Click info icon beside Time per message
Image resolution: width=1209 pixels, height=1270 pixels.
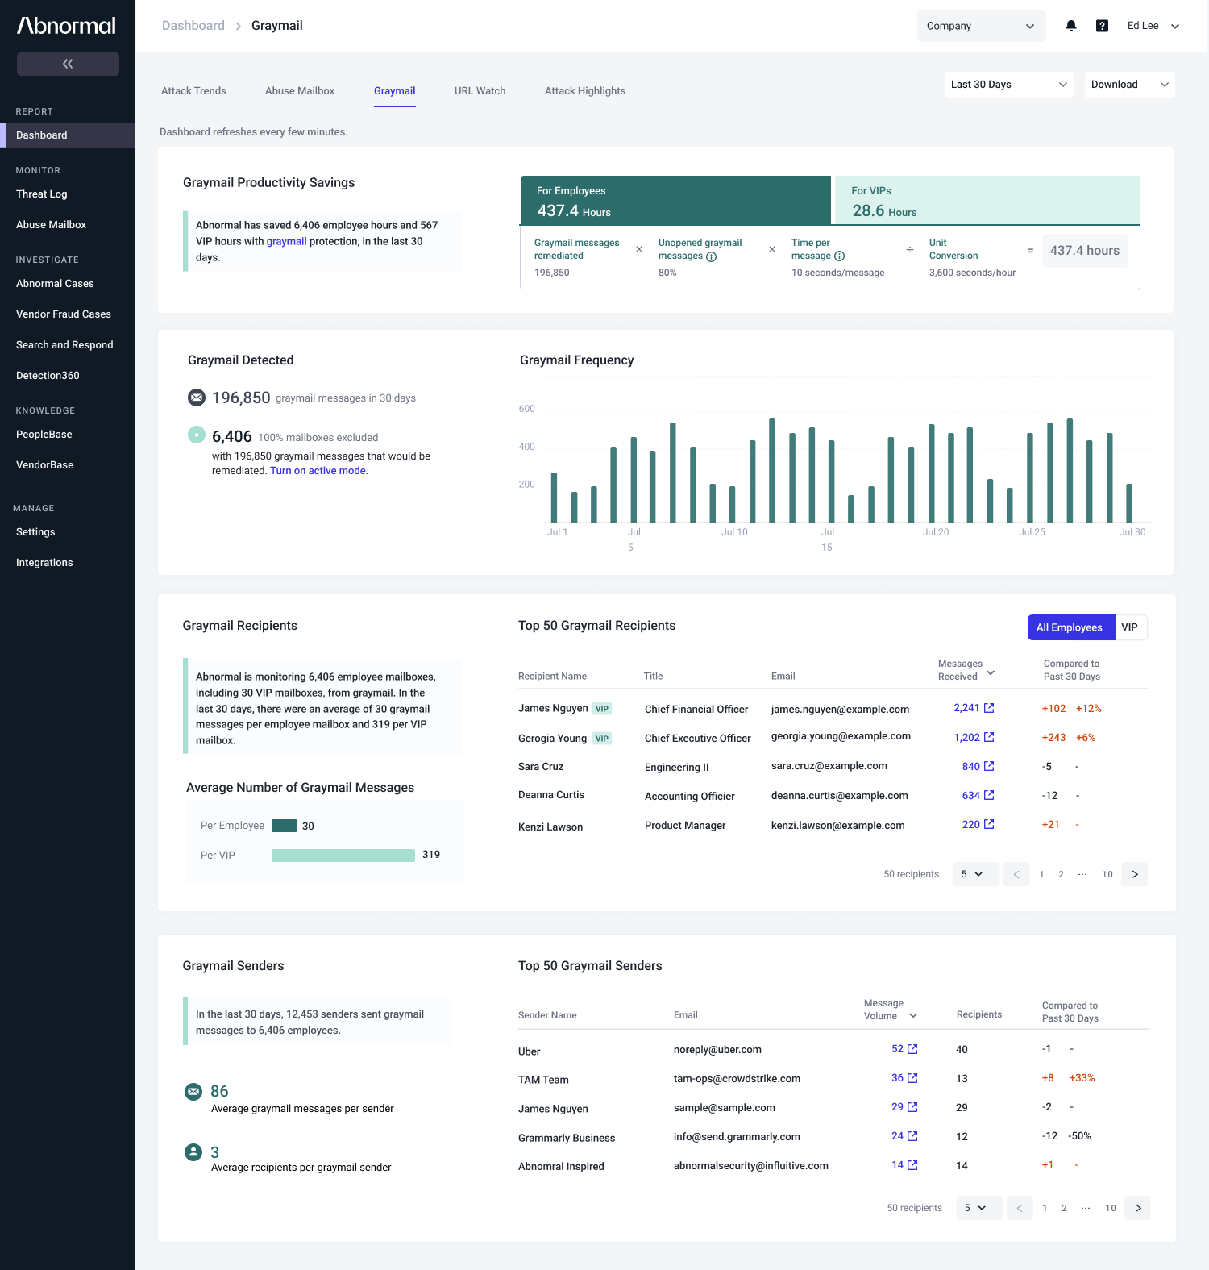(839, 256)
